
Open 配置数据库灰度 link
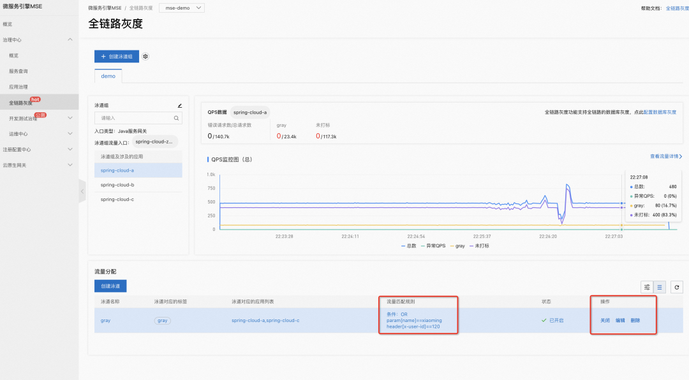point(660,112)
